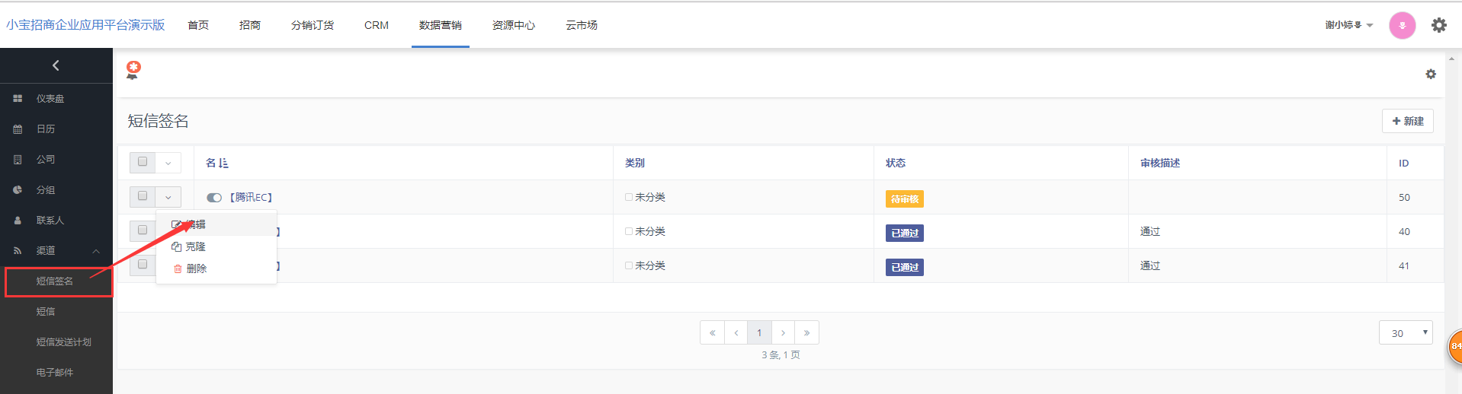Collapse the sidebar with the back chevron
Viewport: 1462px width, 394px height.
tap(56, 65)
